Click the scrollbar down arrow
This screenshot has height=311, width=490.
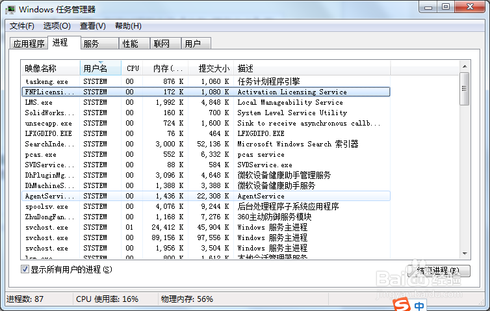point(465,254)
